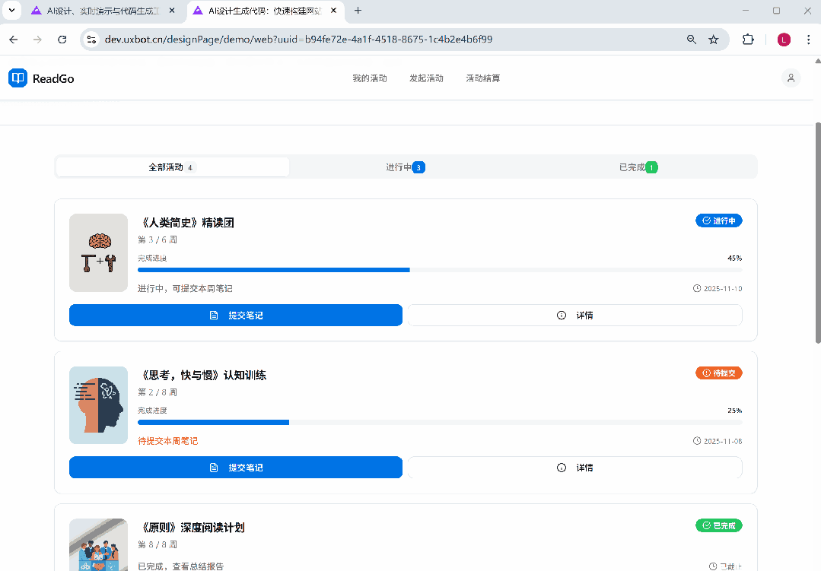Switch to the 进行中 tab

tap(405, 167)
